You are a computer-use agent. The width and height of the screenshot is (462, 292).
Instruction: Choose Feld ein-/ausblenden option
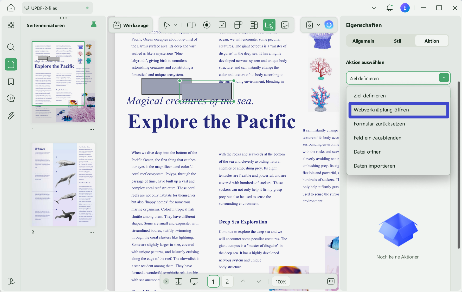pos(398,138)
